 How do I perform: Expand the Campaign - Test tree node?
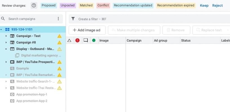click(6, 36)
